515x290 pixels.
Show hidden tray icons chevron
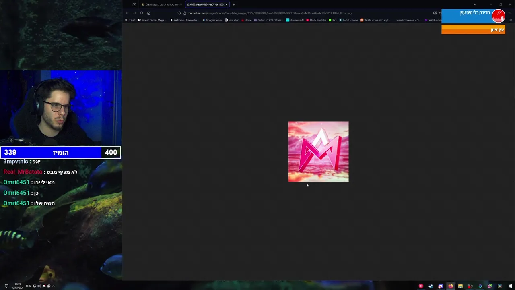point(54,286)
